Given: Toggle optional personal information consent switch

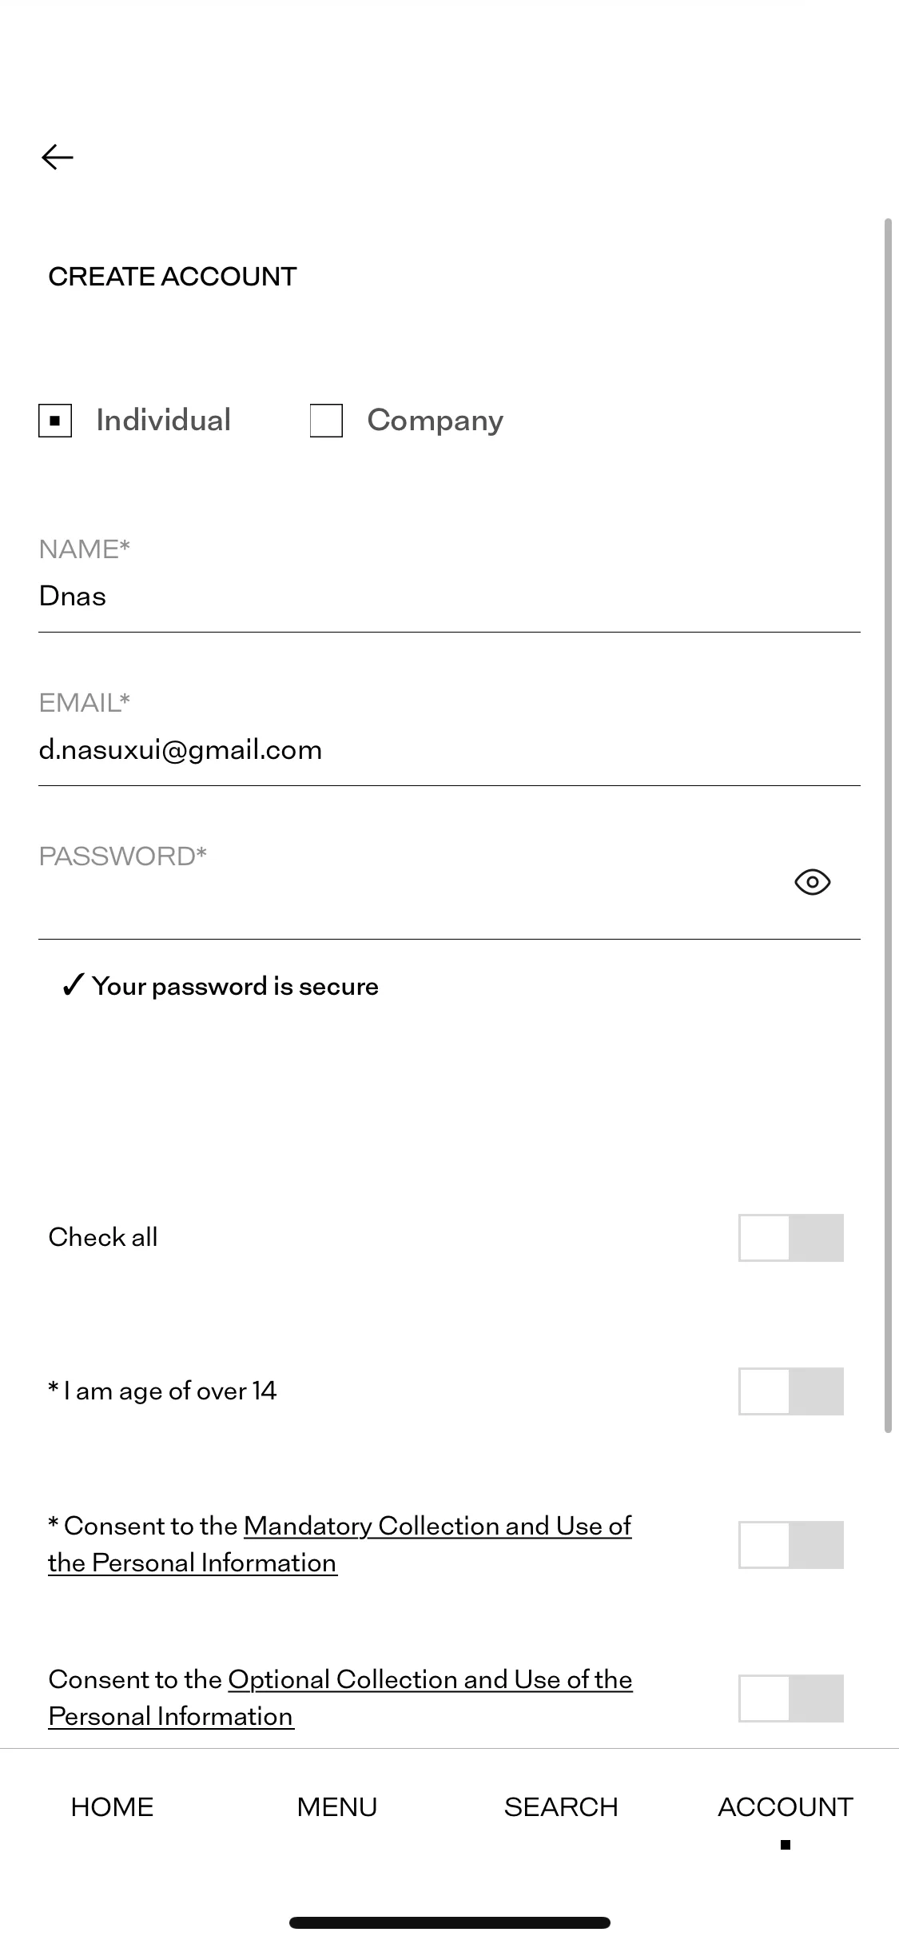Looking at the screenshot, I should 791,1698.
